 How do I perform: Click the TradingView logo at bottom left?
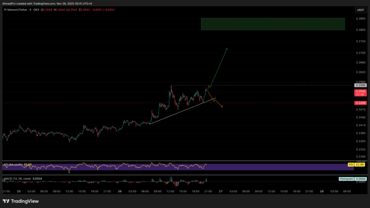tap(21, 201)
